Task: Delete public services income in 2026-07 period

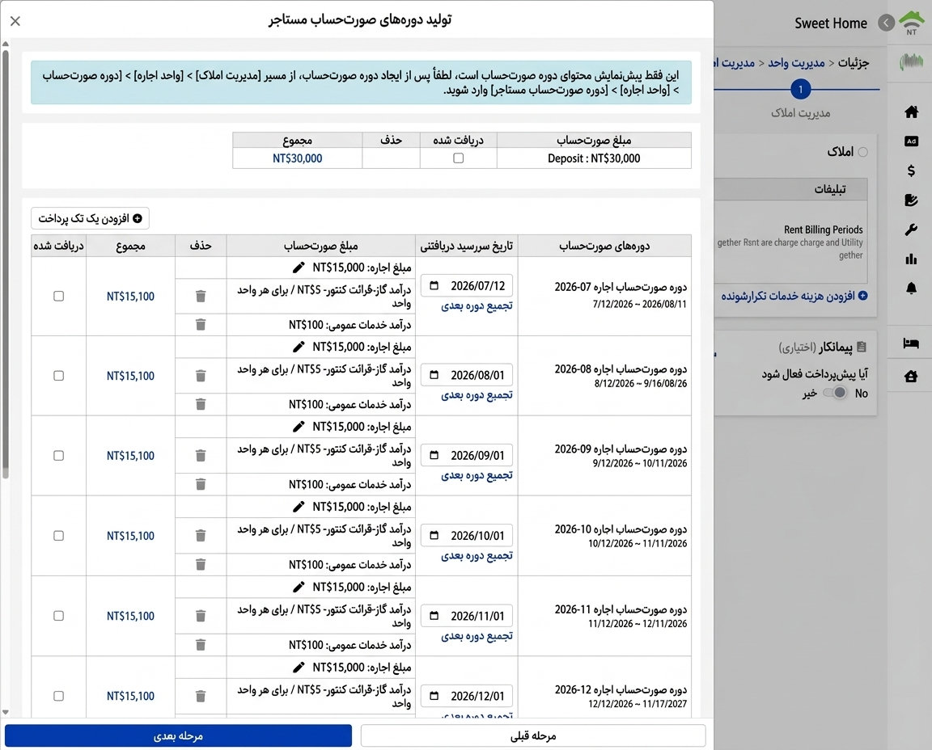Action: click(201, 325)
